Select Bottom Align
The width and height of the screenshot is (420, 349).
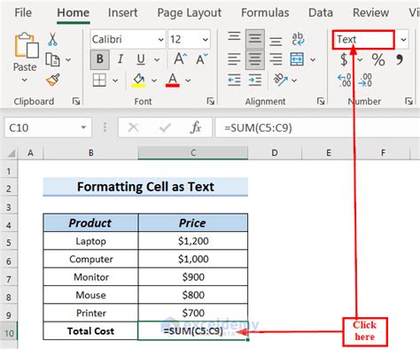tap(276, 41)
